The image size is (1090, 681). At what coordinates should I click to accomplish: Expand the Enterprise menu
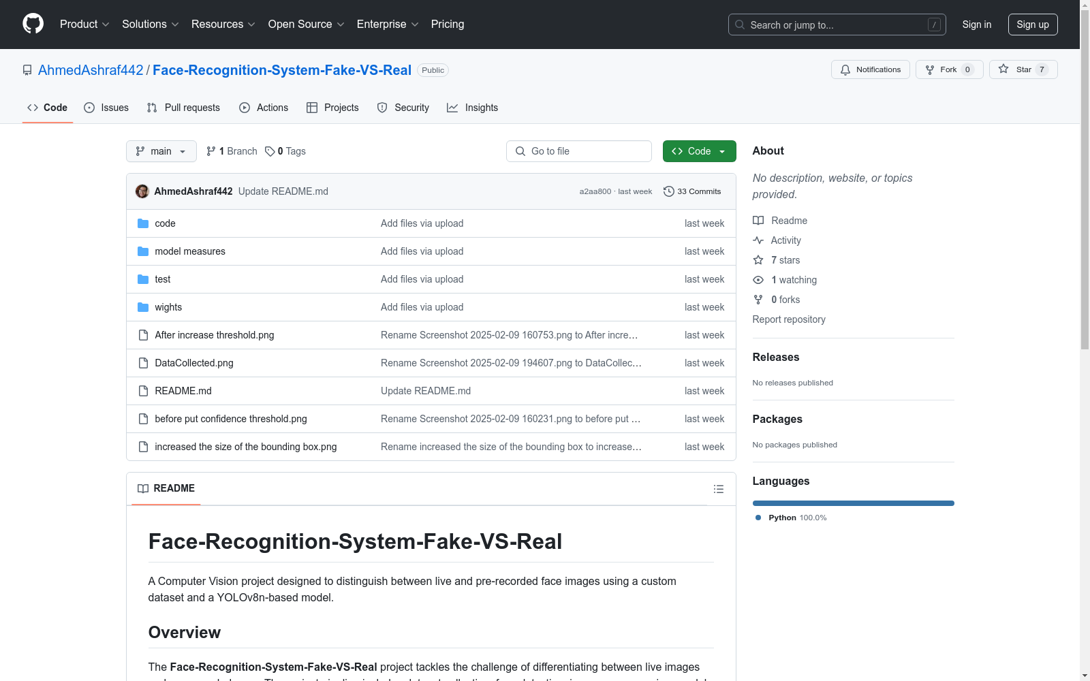(388, 24)
